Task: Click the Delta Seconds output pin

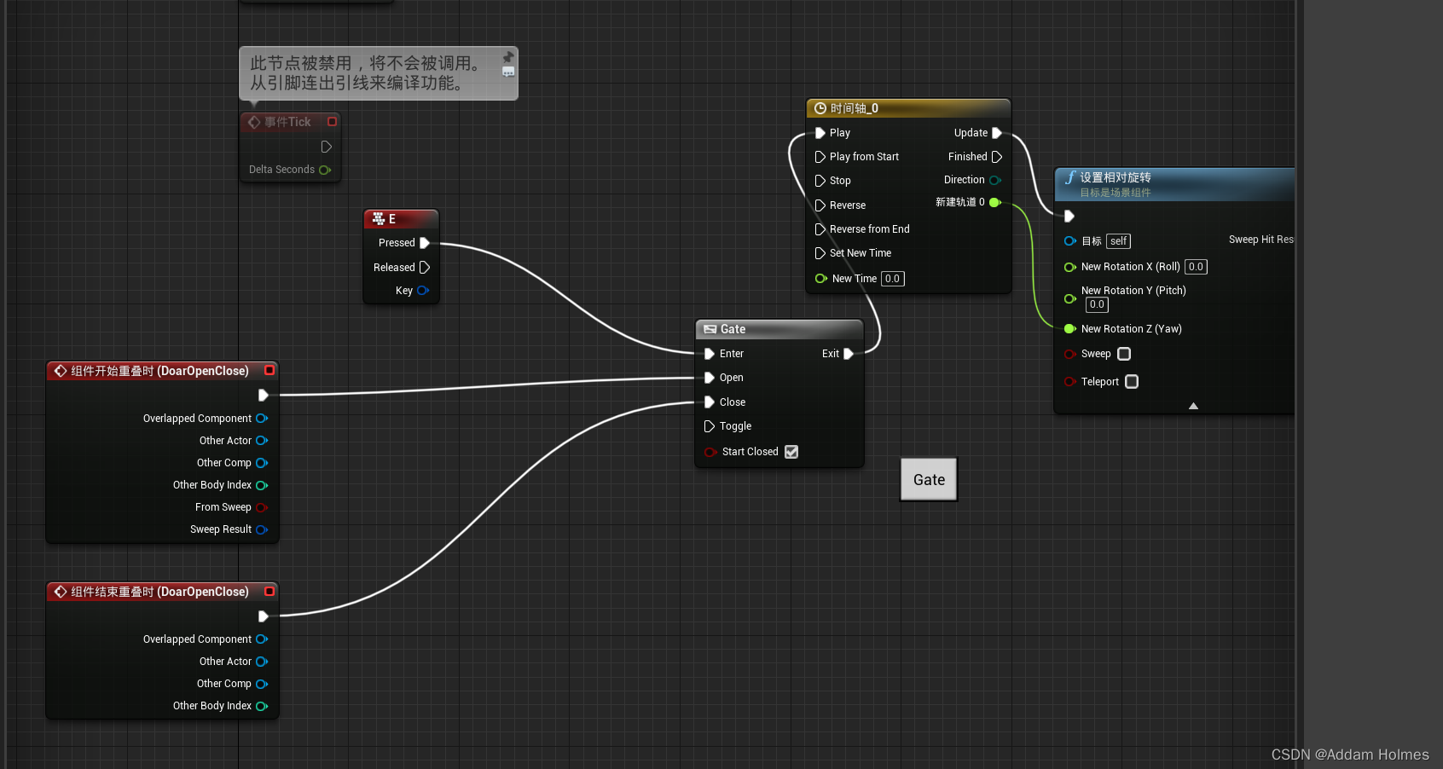Action: [x=325, y=170]
